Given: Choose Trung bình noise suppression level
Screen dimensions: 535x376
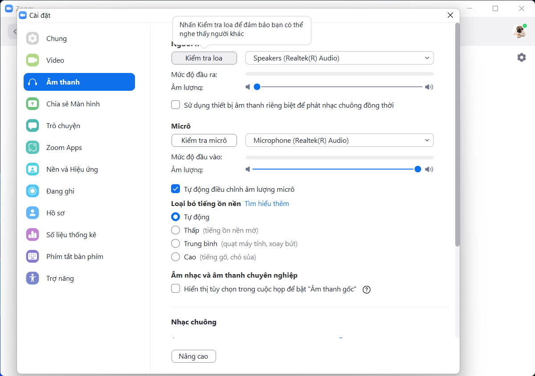Looking at the screenshot, I should click(176, 243).
